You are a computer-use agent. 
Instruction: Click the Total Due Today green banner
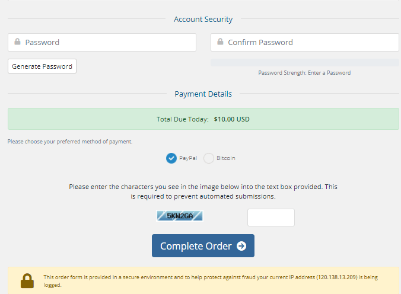(x=203, y=119)
